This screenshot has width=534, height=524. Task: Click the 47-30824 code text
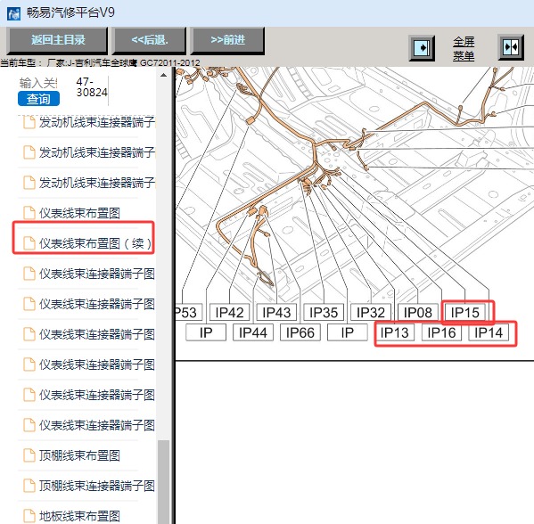(x=91, y=86)
